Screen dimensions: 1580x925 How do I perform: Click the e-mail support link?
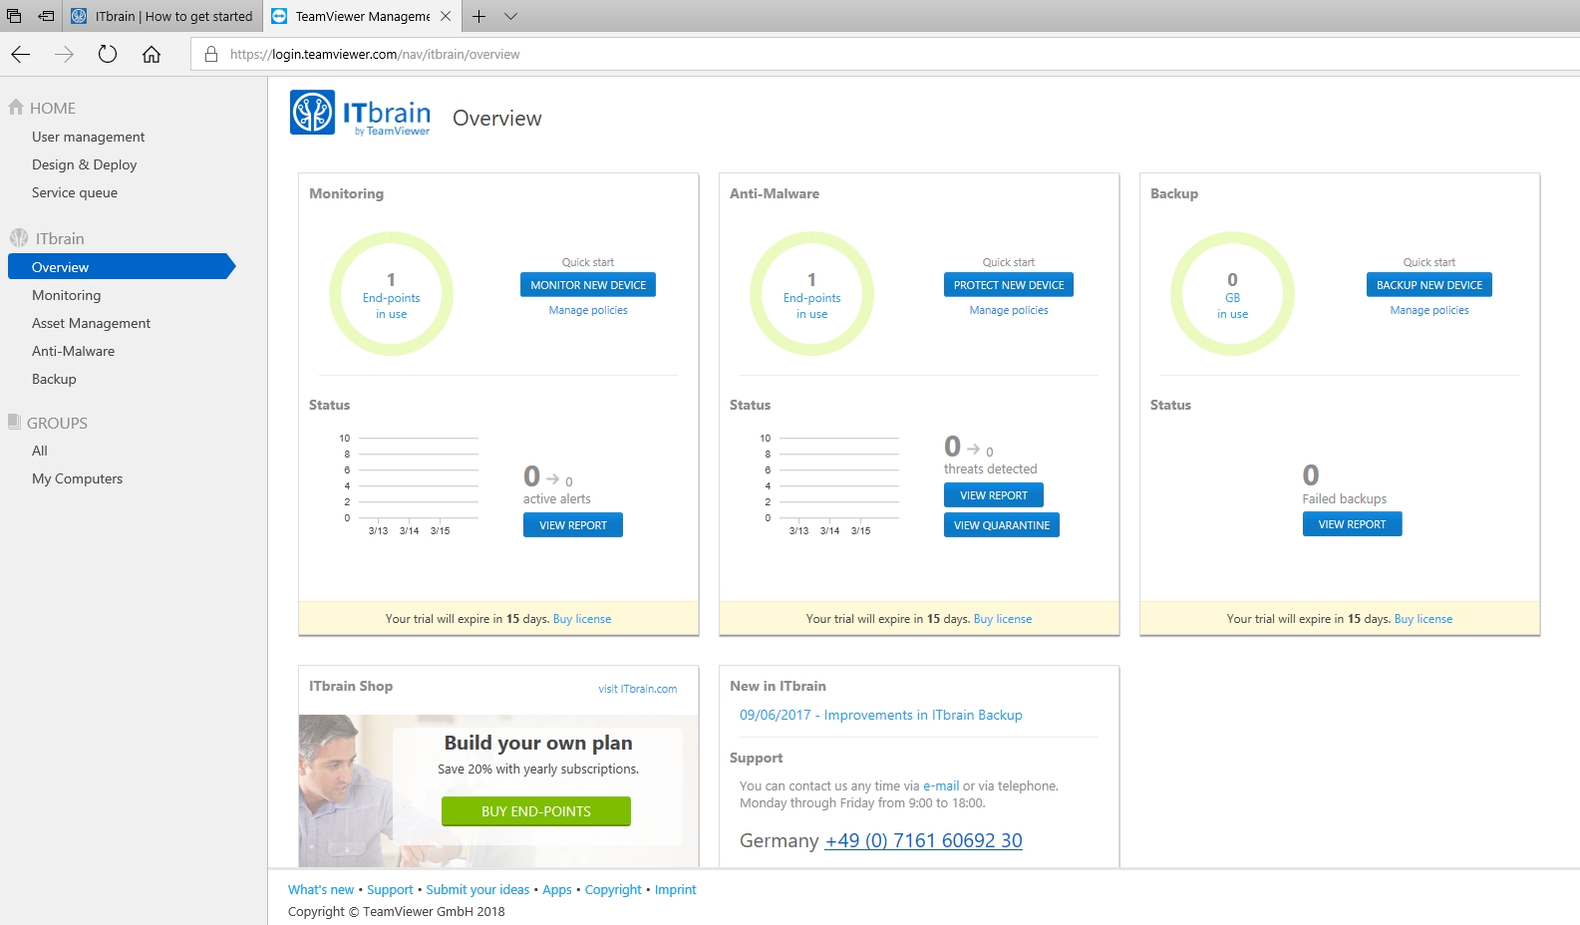[x=941, y=785]
